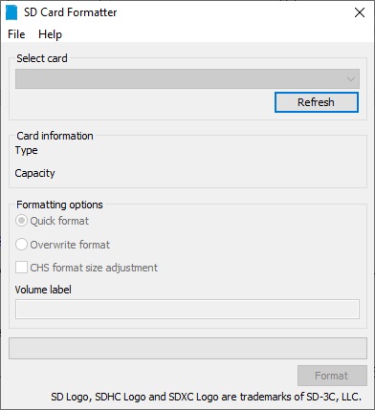Click the SD-3C trademark notice text

[x=206, y=397]
